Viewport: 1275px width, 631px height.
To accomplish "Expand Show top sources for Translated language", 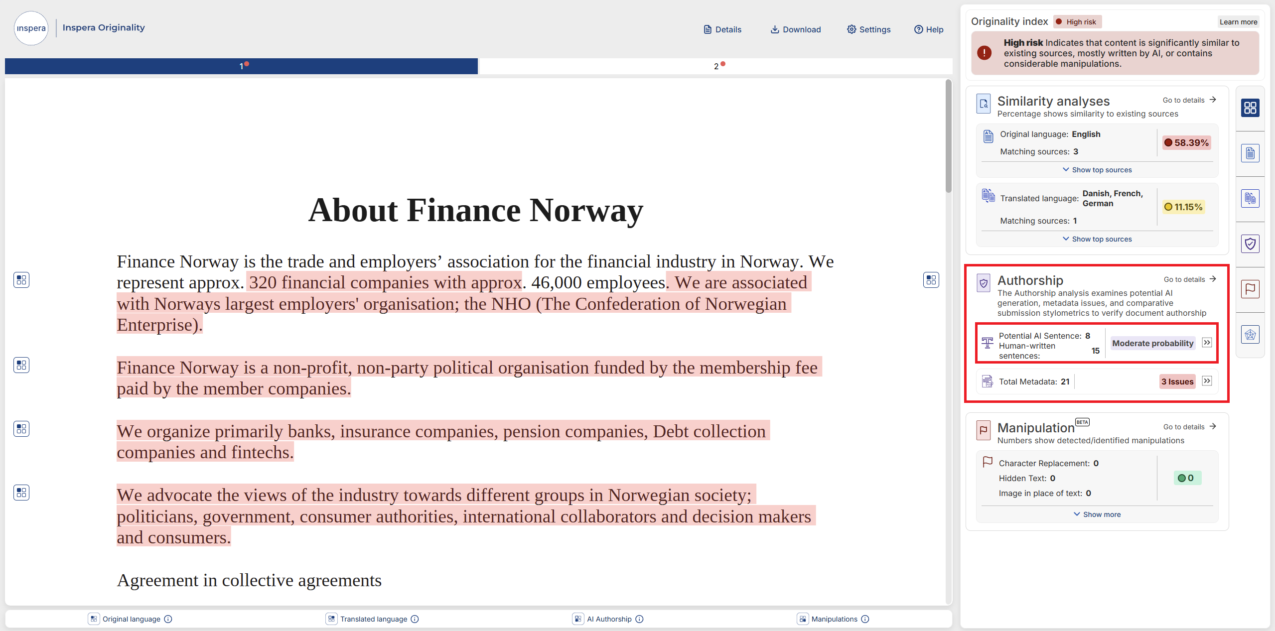I will point(1097,239).
